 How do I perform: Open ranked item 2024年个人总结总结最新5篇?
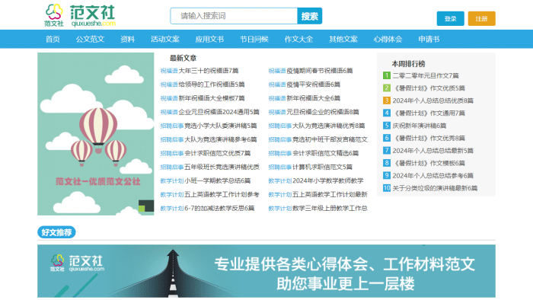433,151
